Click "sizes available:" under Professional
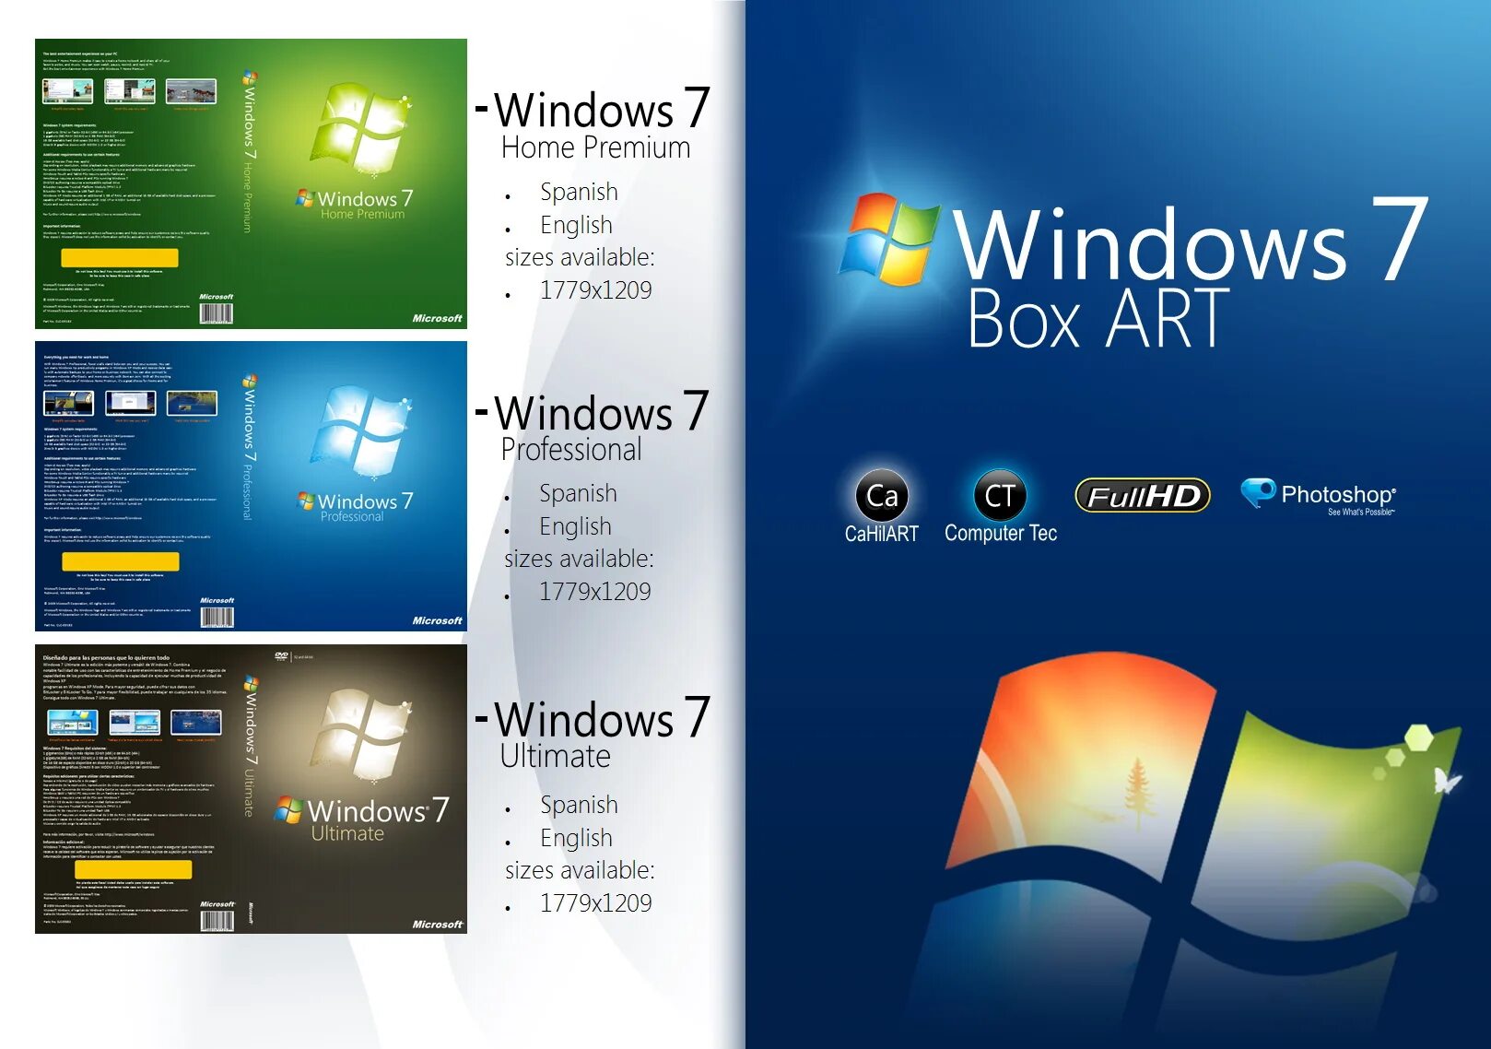Screen dimensions: 1491x1049 point(579,559)
